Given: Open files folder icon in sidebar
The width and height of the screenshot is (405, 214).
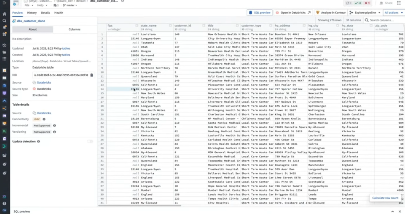Looking at the screenshot, I should (4, 52).
